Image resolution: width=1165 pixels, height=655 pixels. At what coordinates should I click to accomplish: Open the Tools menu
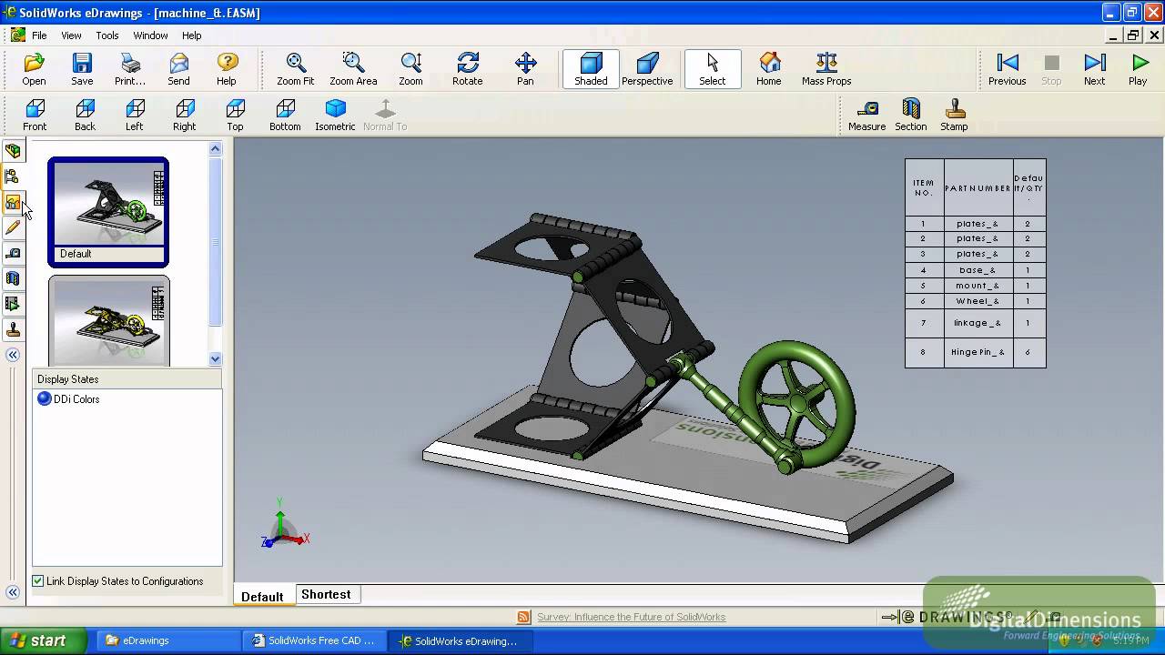pos(106,35)
